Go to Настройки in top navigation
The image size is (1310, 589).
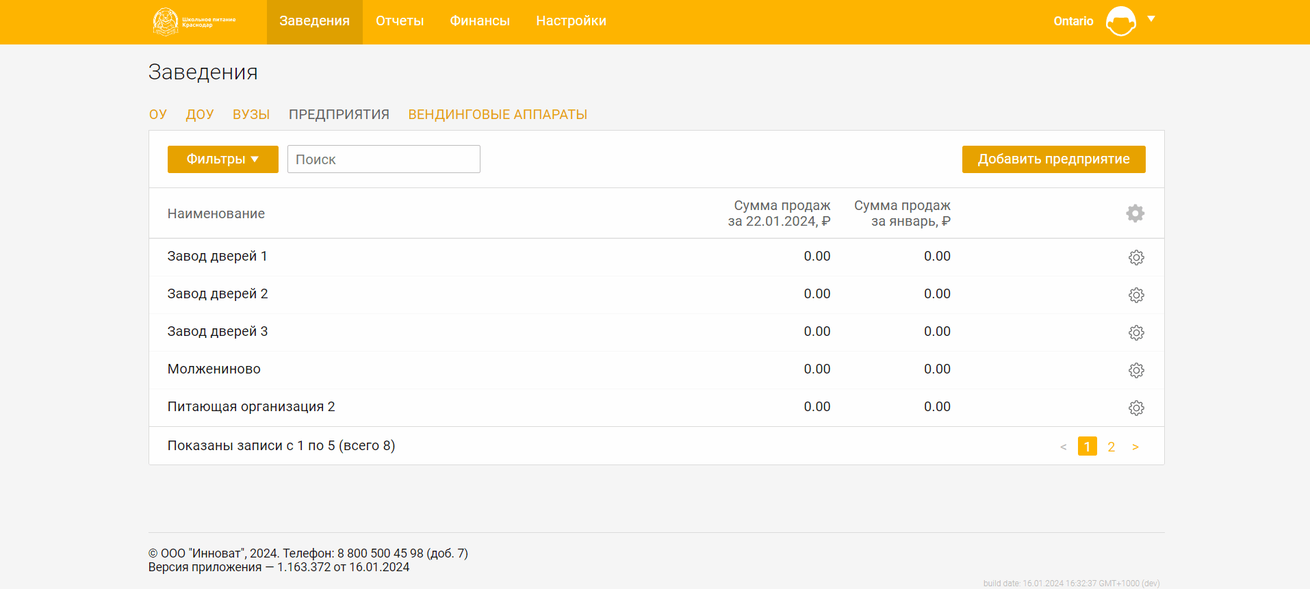(x=571, y=21)
